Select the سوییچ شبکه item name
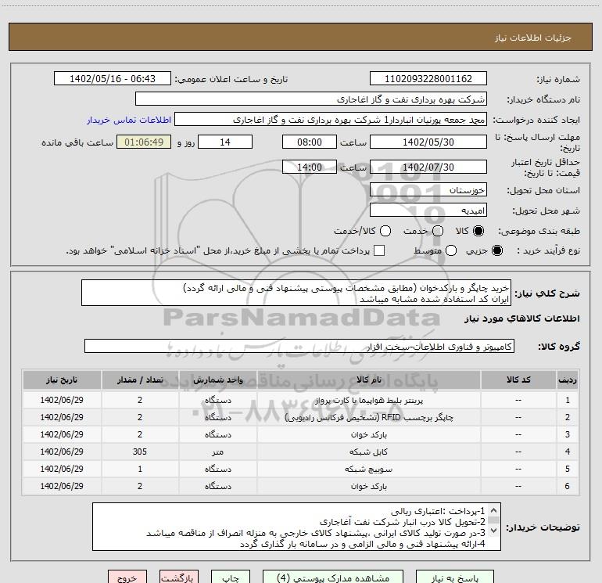602x583 pixels. point(368,469)
